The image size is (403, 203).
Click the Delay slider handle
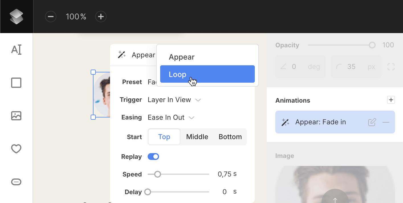pos(148,192)
